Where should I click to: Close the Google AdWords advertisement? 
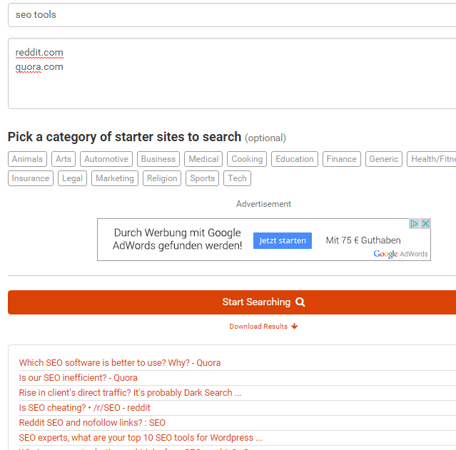pos(425,223)
